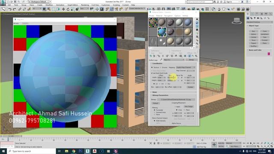The height and width of the screenshot is (154, 274).
Task: Open Select by Name dialog
Action: (49, 9)
